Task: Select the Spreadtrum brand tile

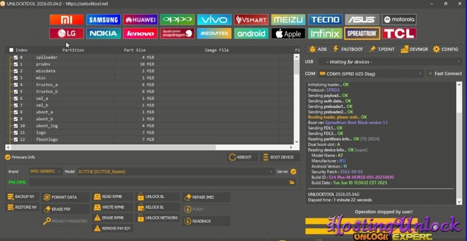Action: (x=362, y=33)
